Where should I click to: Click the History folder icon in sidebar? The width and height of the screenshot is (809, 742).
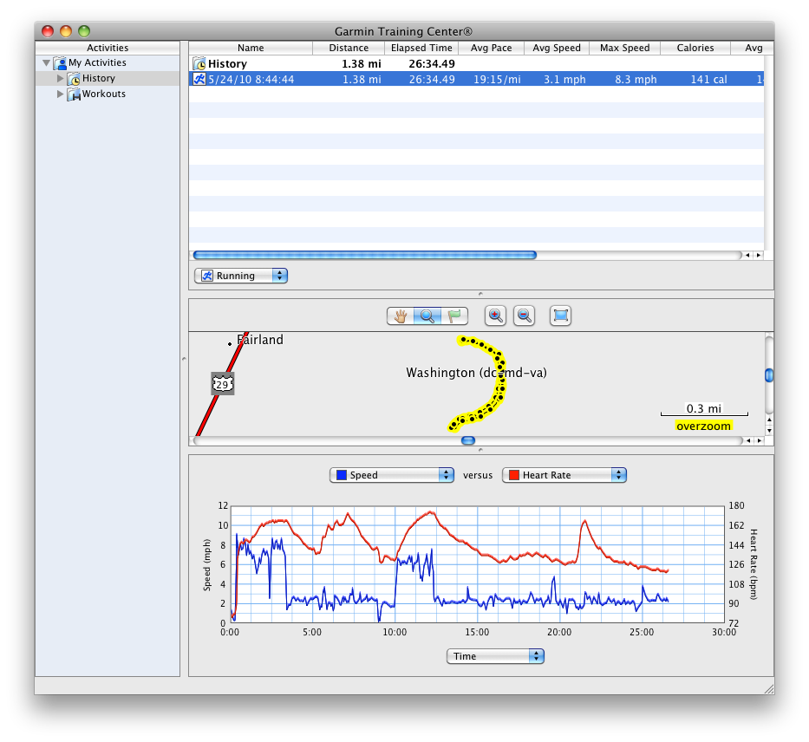tap(75, 79)
